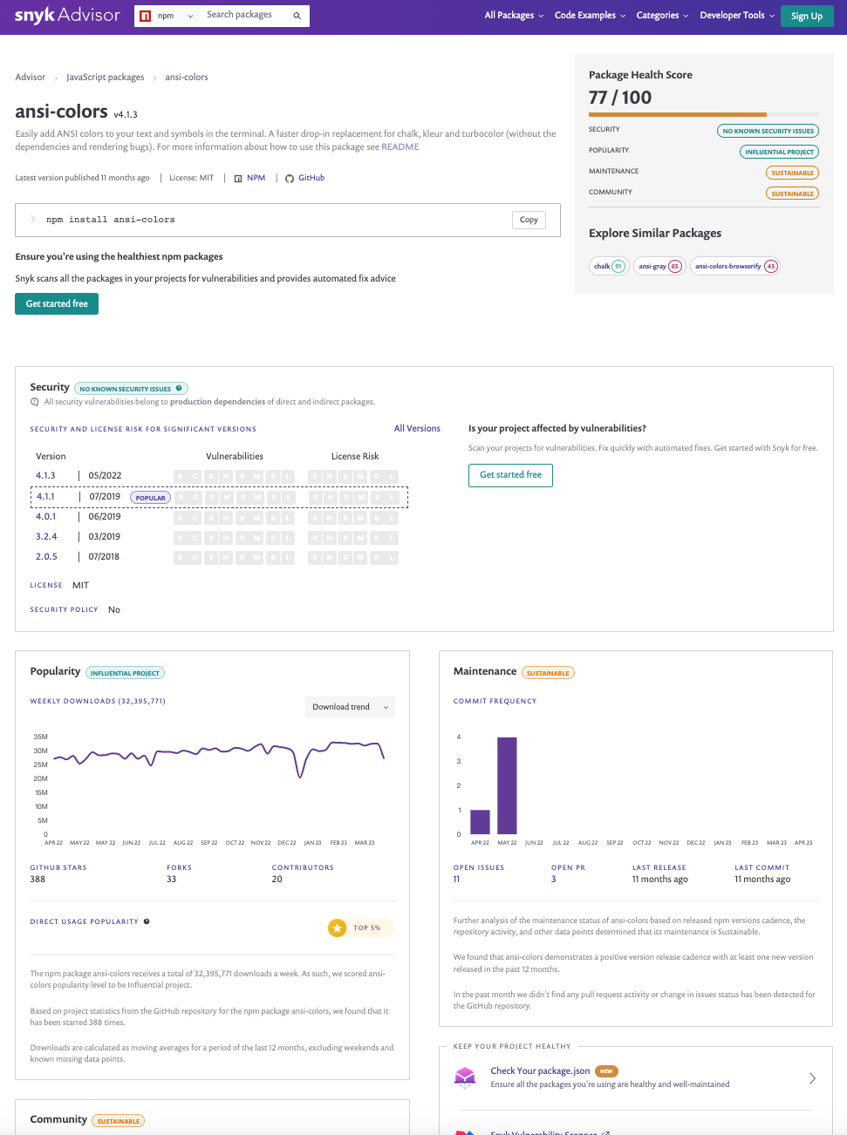The image size is (847, 1135).
Task: Click the Community Sustainable score badge
Action: (792, 194)
